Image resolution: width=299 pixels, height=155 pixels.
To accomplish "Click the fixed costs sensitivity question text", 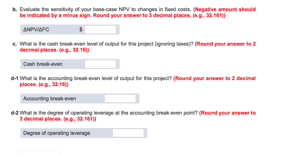I will (x=105, y=9).
